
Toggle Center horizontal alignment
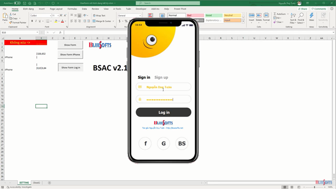pos(75,21)
